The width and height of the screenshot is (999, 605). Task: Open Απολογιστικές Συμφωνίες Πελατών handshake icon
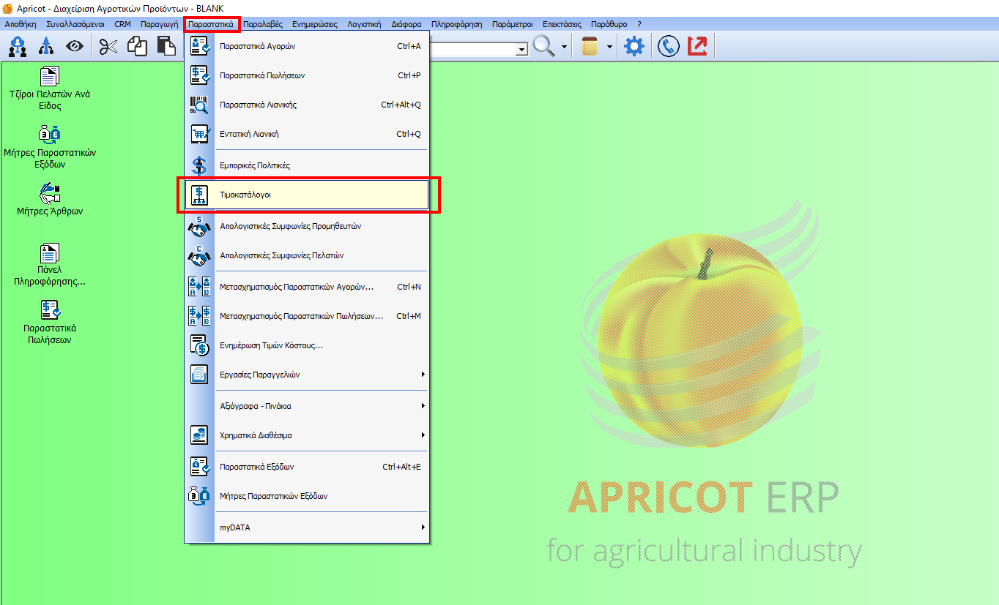point(199,255)
